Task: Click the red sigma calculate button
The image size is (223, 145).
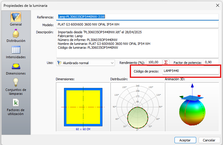Action: [166, 62]
